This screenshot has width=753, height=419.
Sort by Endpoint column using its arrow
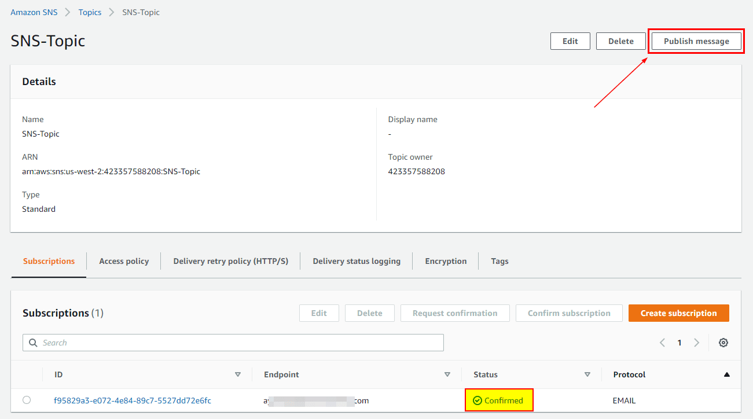pyautogui.click(x=447, y=374)
